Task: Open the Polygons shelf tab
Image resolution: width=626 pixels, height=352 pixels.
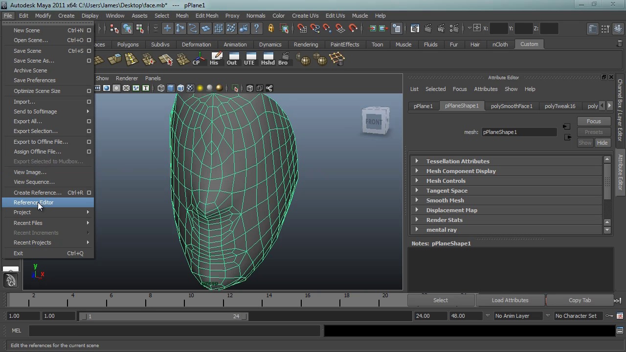Action: [128, 44]
